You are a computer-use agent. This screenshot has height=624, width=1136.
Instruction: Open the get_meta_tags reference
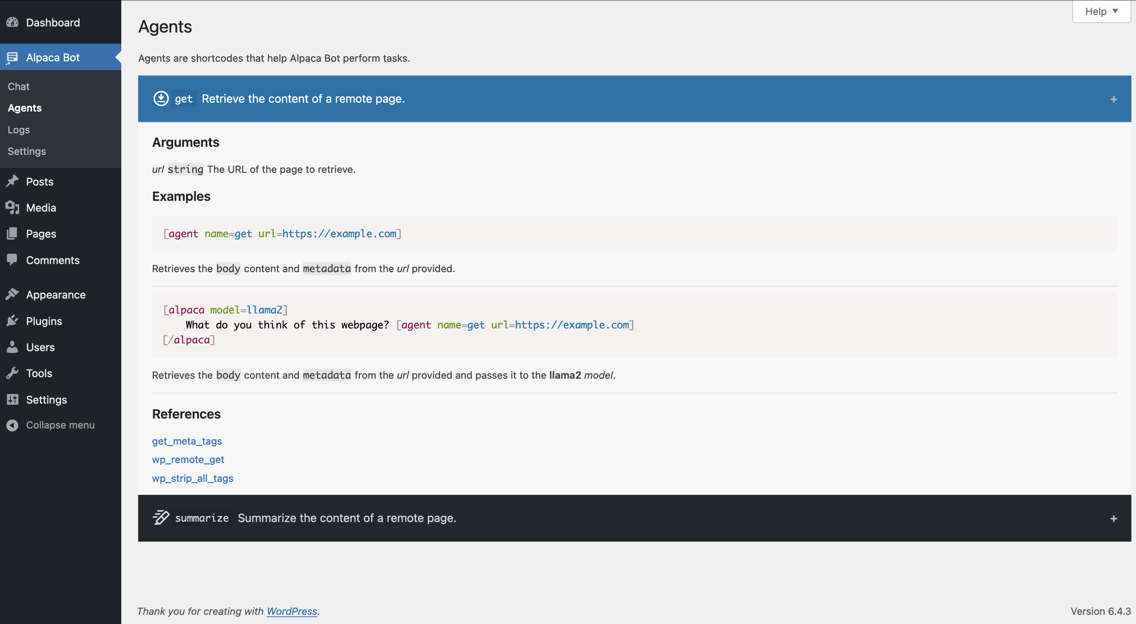pos(187,441)
